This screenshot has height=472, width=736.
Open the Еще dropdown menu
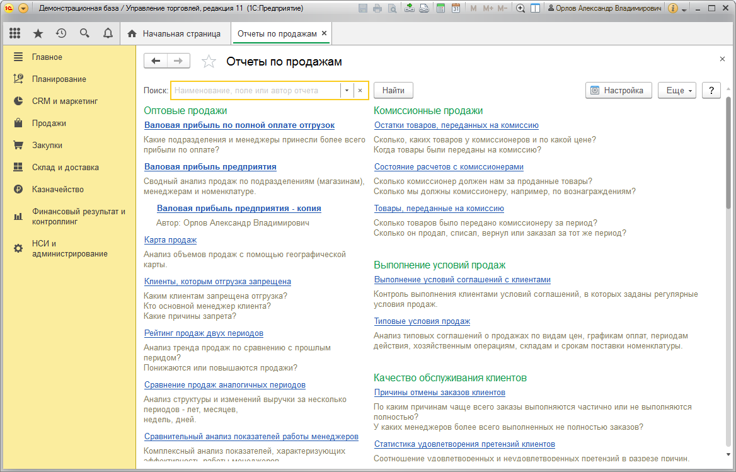point(677,91)
